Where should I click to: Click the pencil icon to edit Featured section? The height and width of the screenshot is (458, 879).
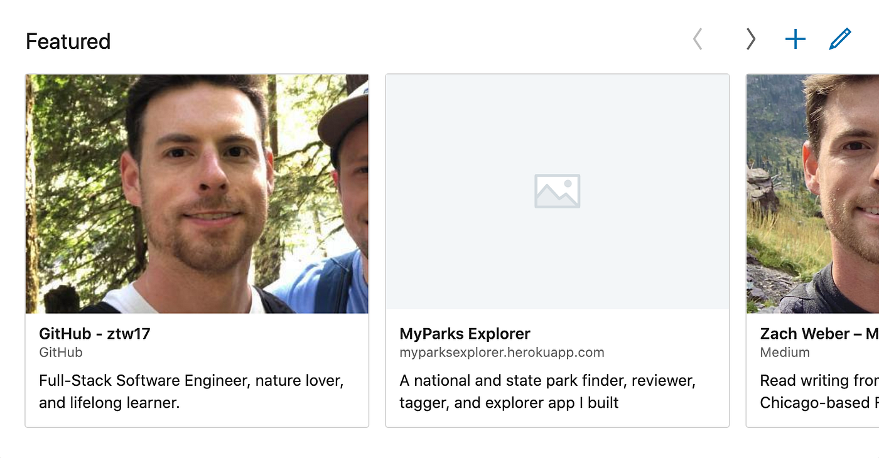pyautogui.click(x=839, y=38)
